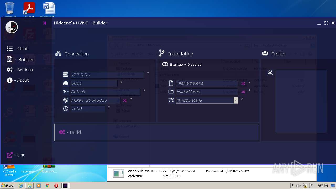Click the fingerprint icon beside the Mutex field

(x=66, y=100)
